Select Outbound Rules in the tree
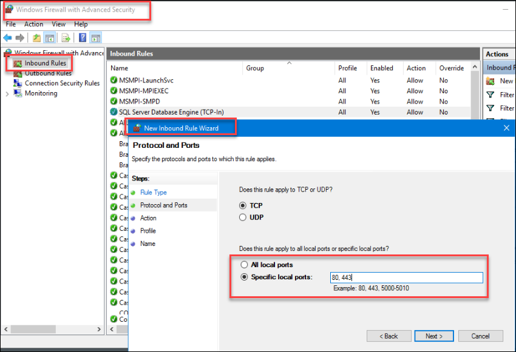Viewport: 516px width, 352px height. (x=48, y=73)
